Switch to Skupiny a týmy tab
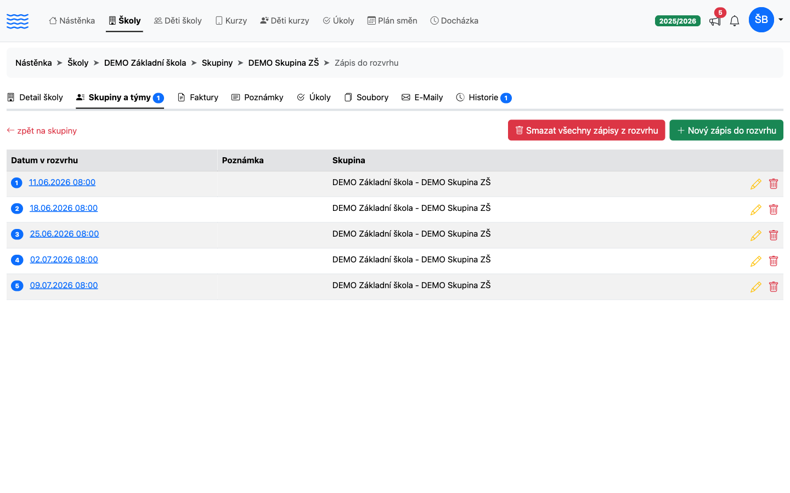 [120, 98]
